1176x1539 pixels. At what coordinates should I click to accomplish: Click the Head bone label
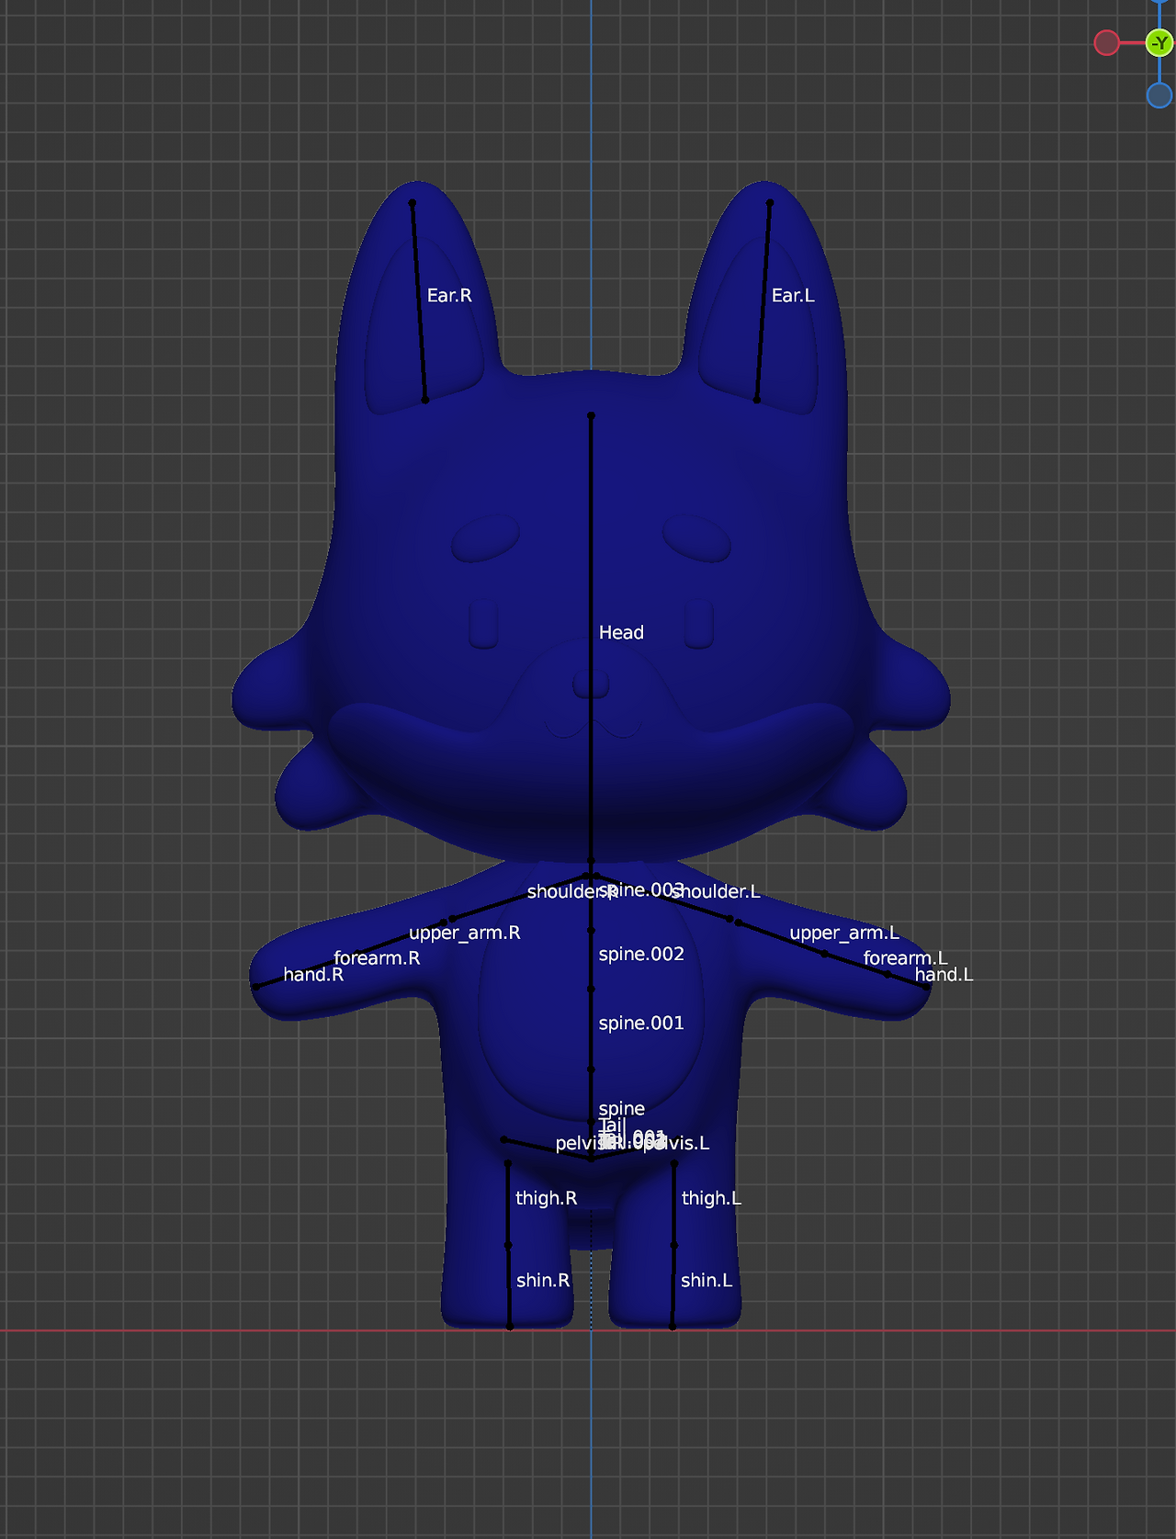click(621, 632)
